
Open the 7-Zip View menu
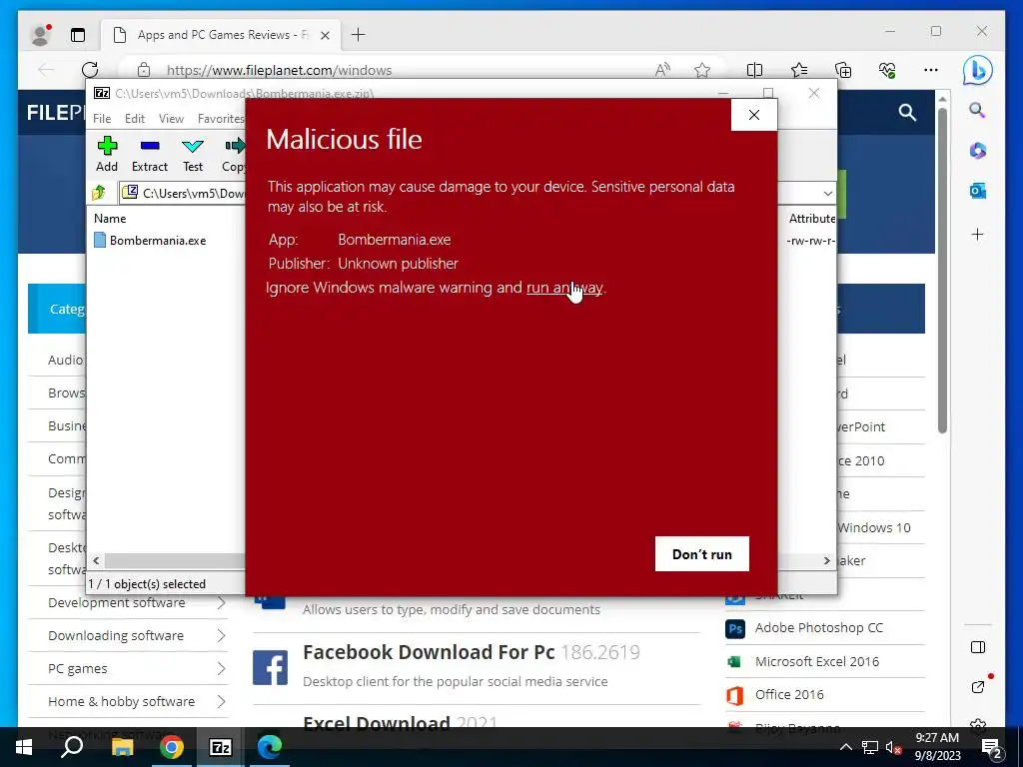171,119
